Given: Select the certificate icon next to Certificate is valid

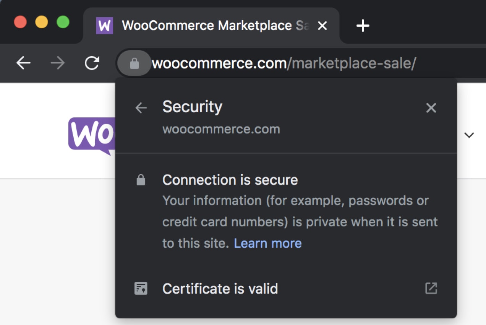Looking at the screenshot, I should point(141,288).
